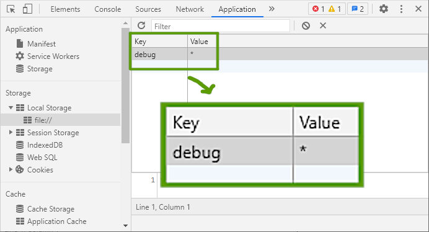
Task: Click the Application Cache grid icon
Action: coord(20,221)
